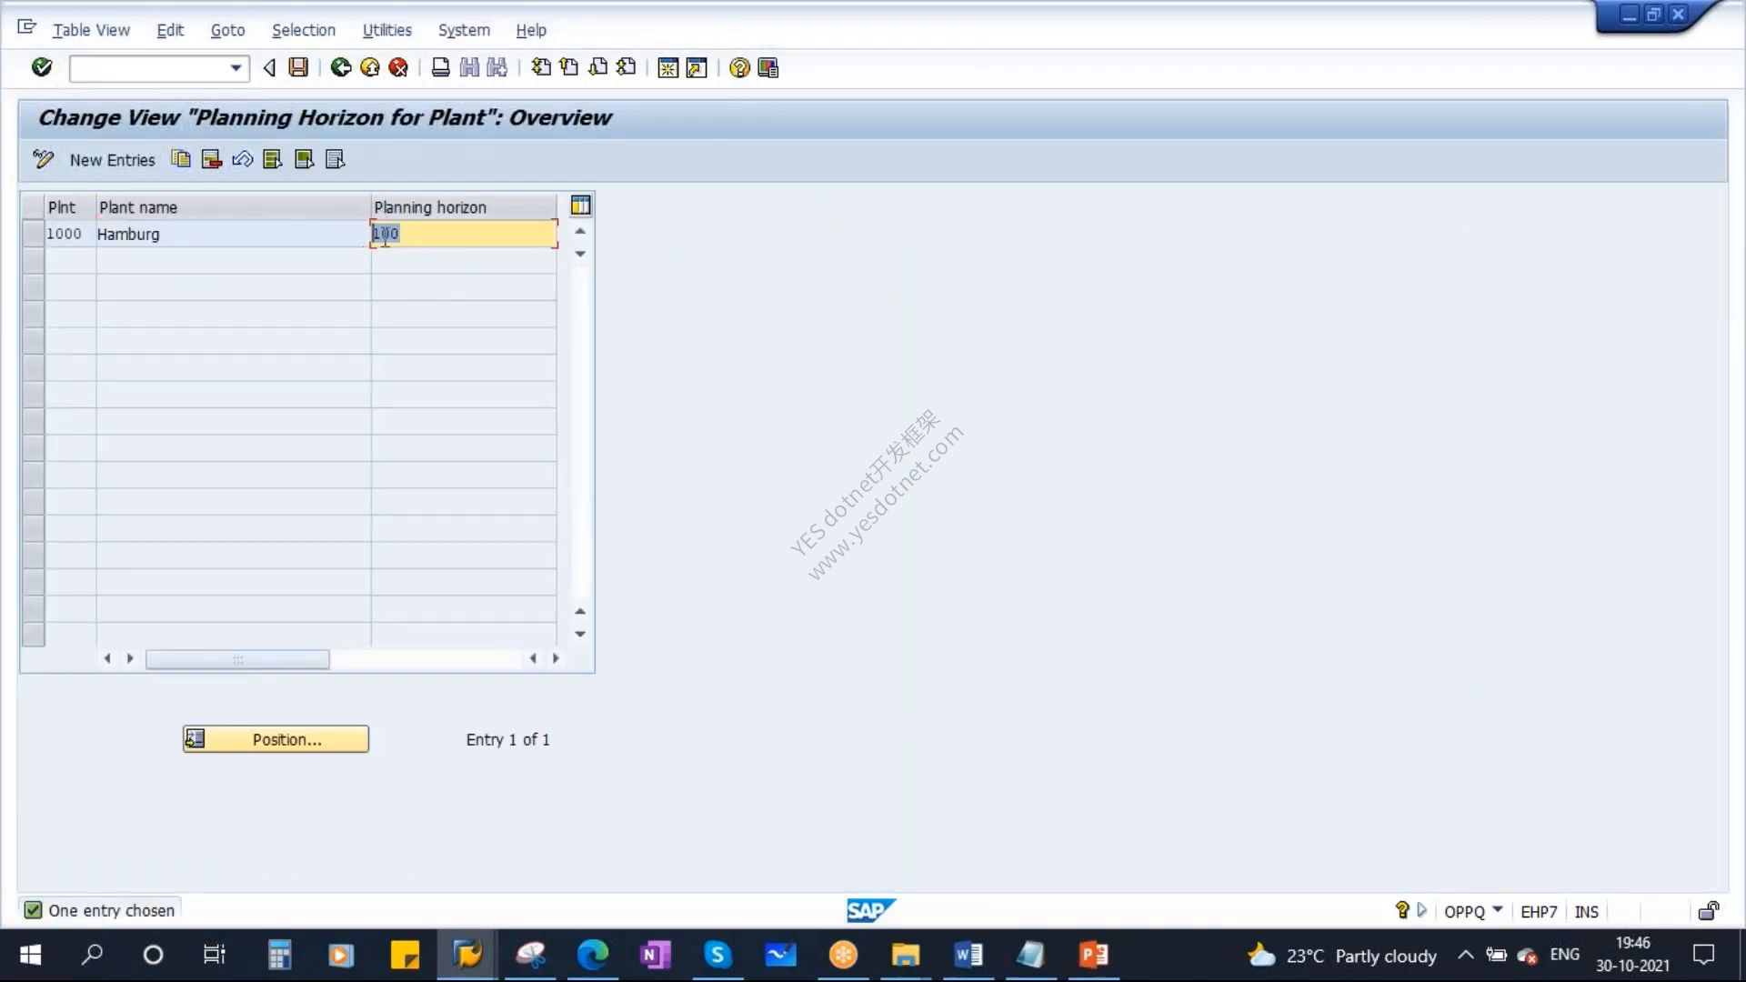Go to the first page icon
The height and width of the screenshot is (982, 1746).
541,67
